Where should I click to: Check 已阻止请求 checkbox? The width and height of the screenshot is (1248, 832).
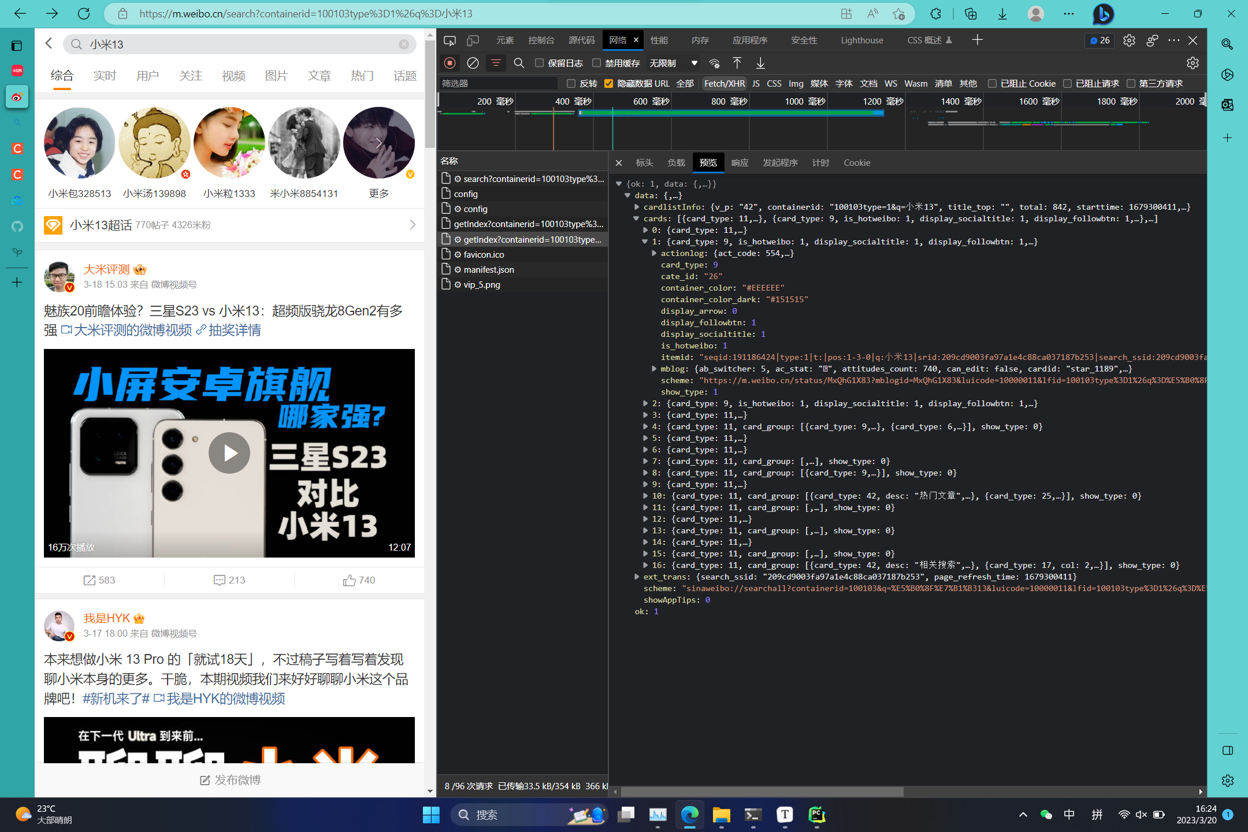click(x=1067, y=84)
